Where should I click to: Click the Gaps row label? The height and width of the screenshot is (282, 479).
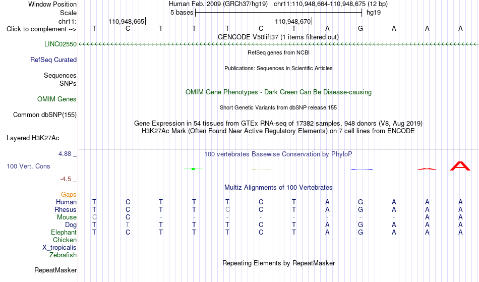point(69,194)
